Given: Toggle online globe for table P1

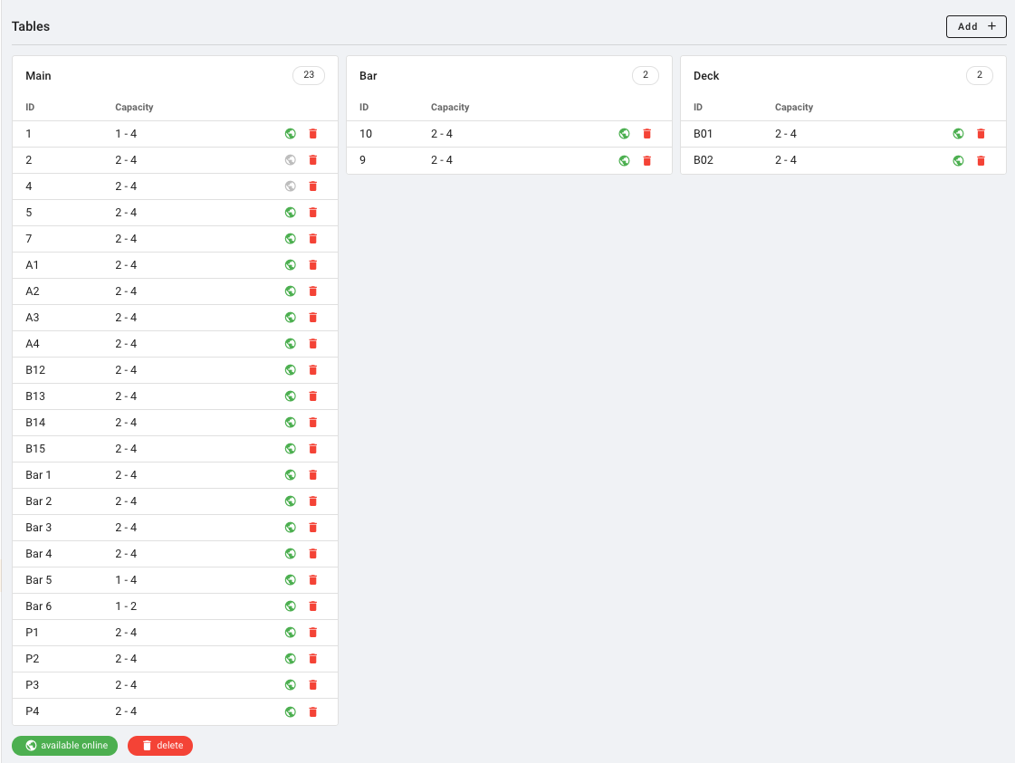Looking at the screenshot, I should pos(291,633).
